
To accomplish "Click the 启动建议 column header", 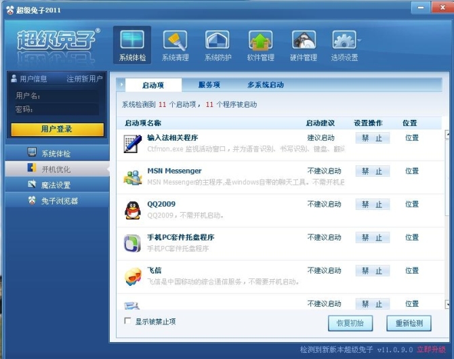I will pyautogui.click(x=321, y=123).
